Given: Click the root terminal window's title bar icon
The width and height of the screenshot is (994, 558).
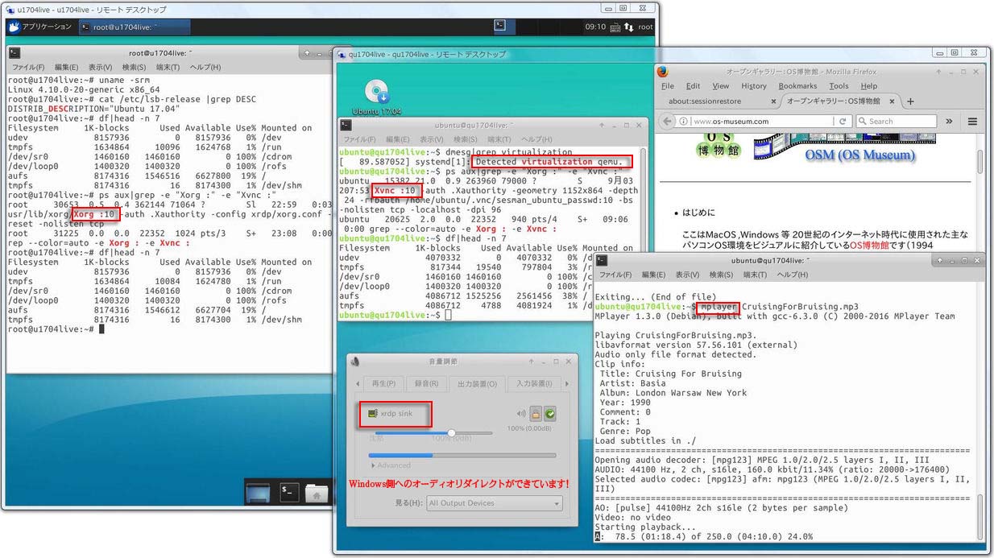Looking at the screenshot, I should point(14,52).
